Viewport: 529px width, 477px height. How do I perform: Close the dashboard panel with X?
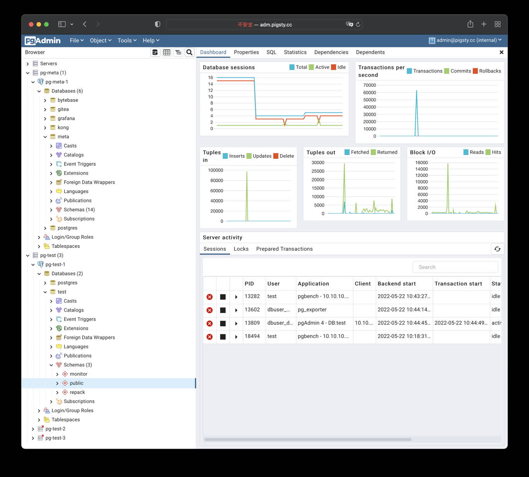click(x=501, y=52)
